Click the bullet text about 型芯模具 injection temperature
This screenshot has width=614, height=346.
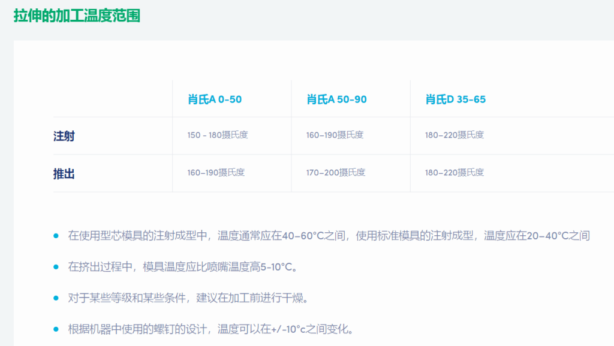click(x=329, y=236)
